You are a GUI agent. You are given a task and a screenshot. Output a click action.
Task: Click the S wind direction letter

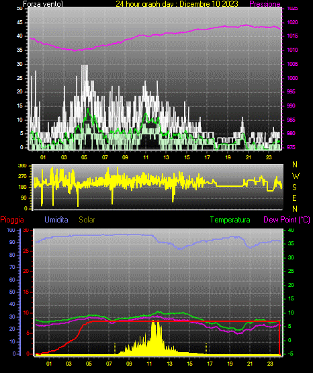click(x=294, y=188)
